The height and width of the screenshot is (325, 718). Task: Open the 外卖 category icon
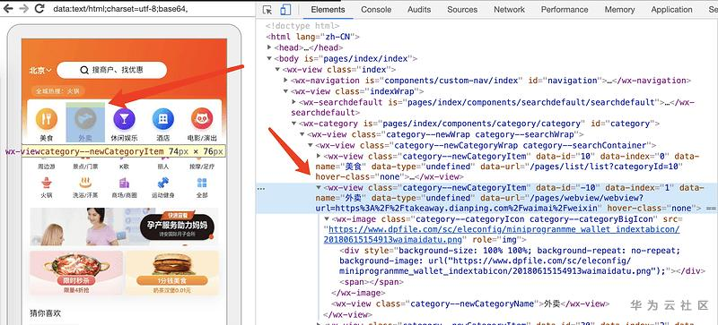click(x=85, y=119)
